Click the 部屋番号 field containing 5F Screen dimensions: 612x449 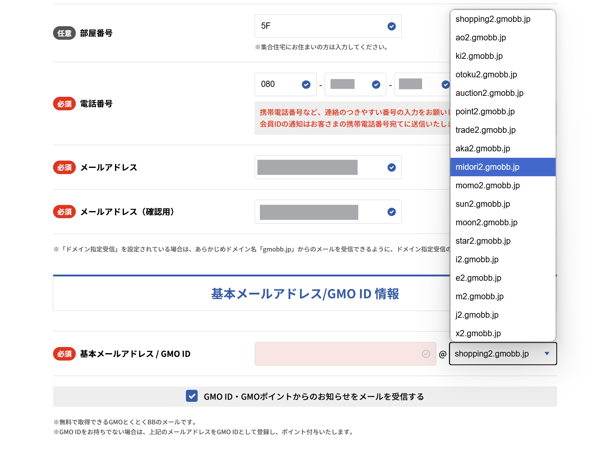tap(328, 26)
